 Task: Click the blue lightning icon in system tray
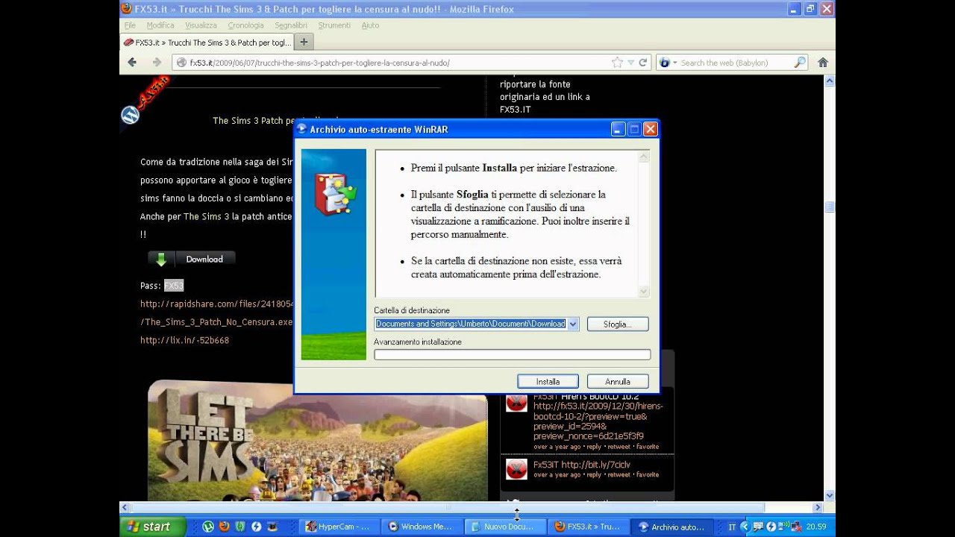[771, 527]
